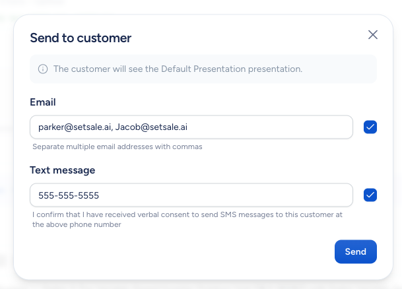
Task: Click the Email field label
Action: pos(43,102)
